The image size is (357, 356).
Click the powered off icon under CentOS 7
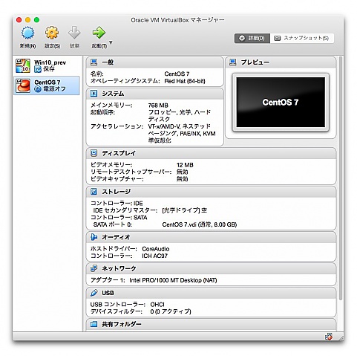coord(38,89)
